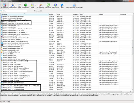Open the Hulp book icon
Viewport: 134px width, 103px height.
62,5
